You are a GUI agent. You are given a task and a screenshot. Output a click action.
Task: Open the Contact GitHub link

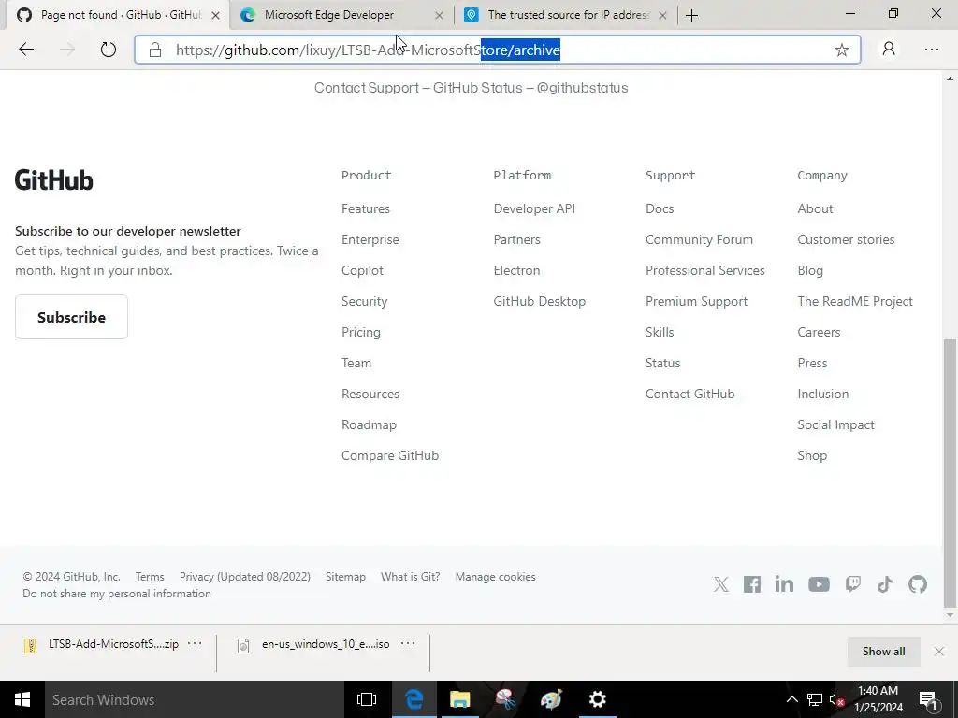click(689, 394)
